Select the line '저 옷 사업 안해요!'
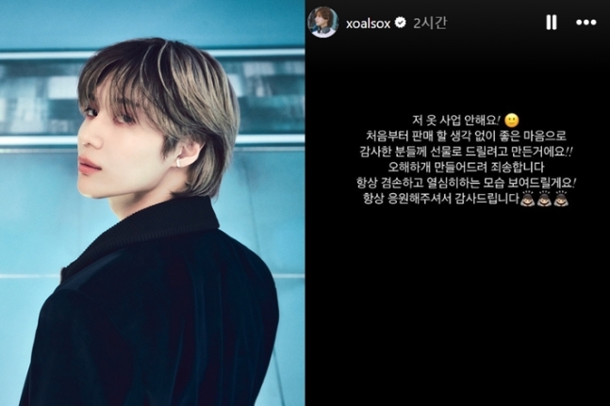 pos(455,121)
